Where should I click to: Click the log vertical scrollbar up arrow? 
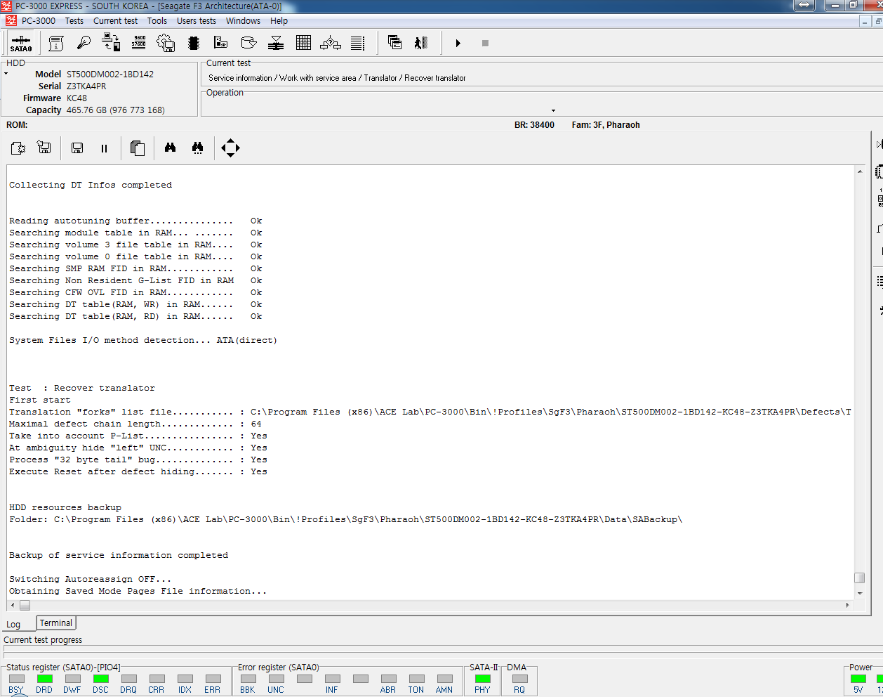click(x=859, y=171)
